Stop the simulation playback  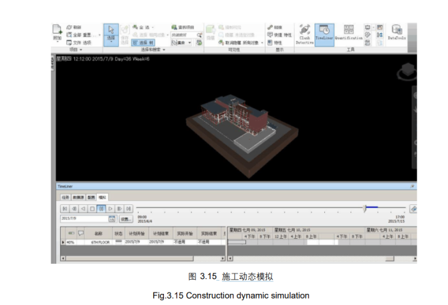click(x=92, y=208)
